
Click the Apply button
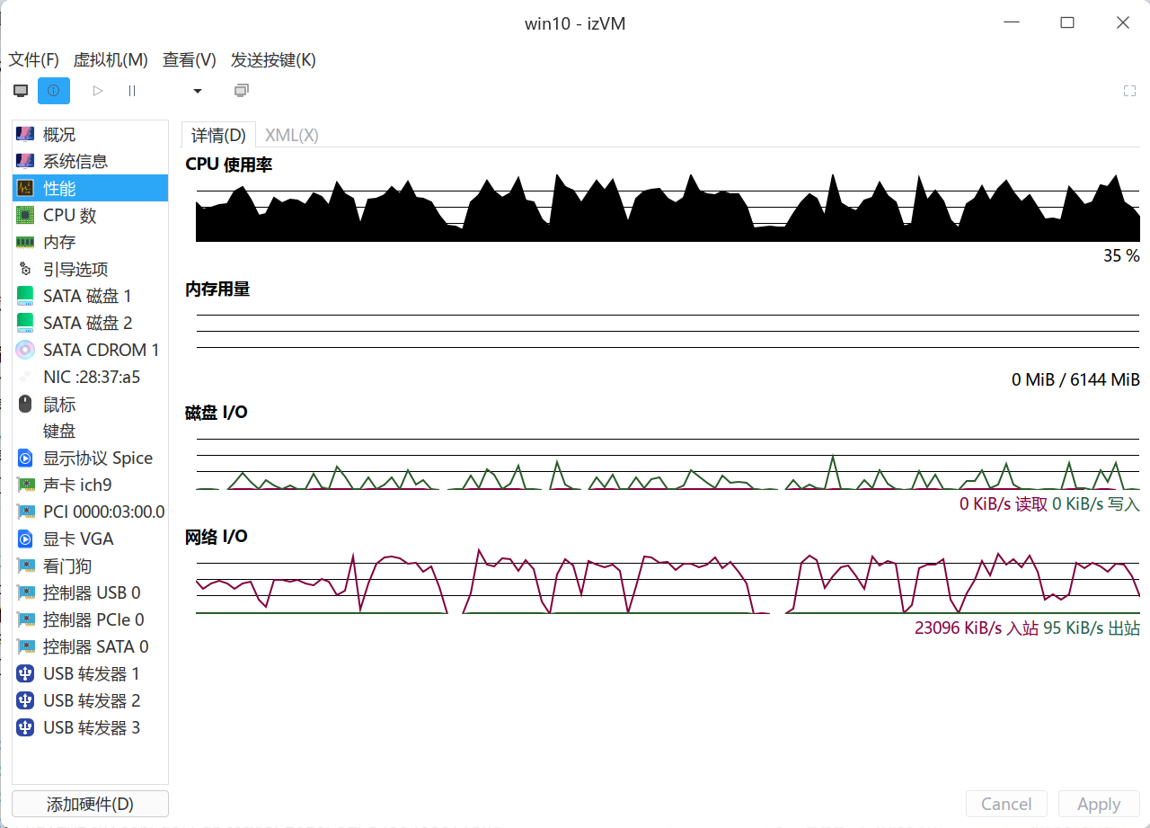click(1099, 804)
